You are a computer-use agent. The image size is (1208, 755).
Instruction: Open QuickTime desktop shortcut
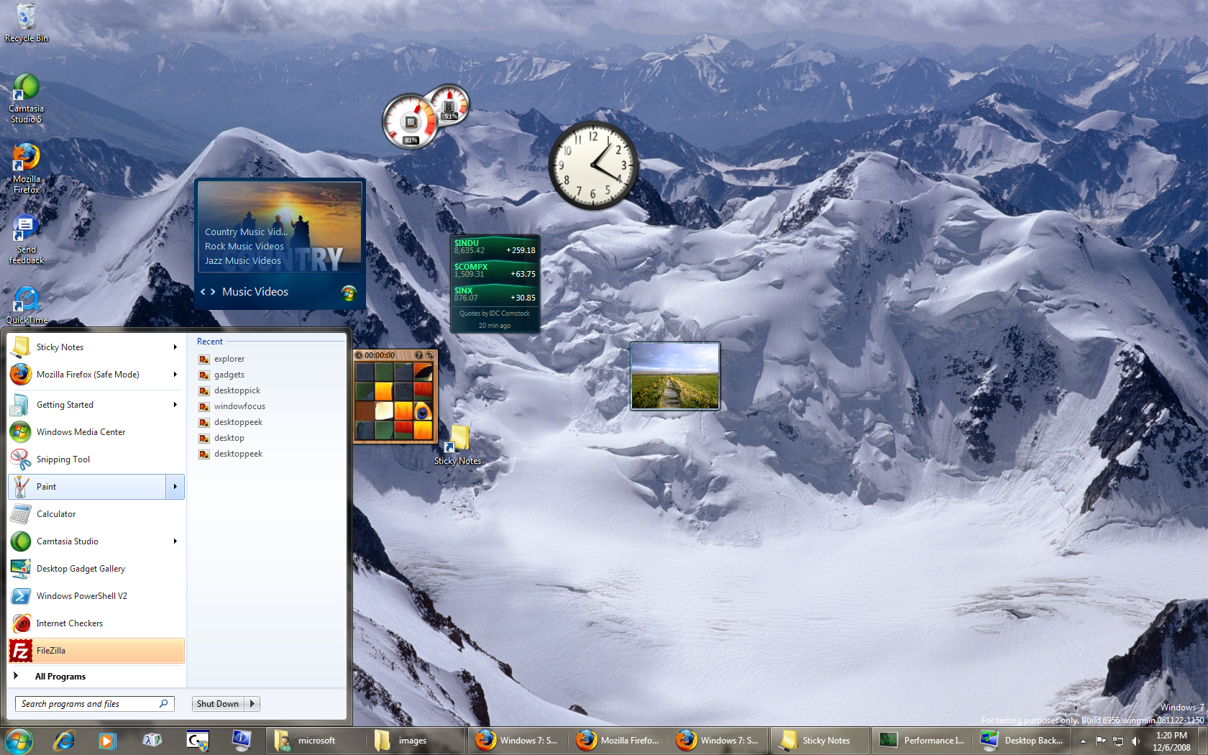coord(26,306)
